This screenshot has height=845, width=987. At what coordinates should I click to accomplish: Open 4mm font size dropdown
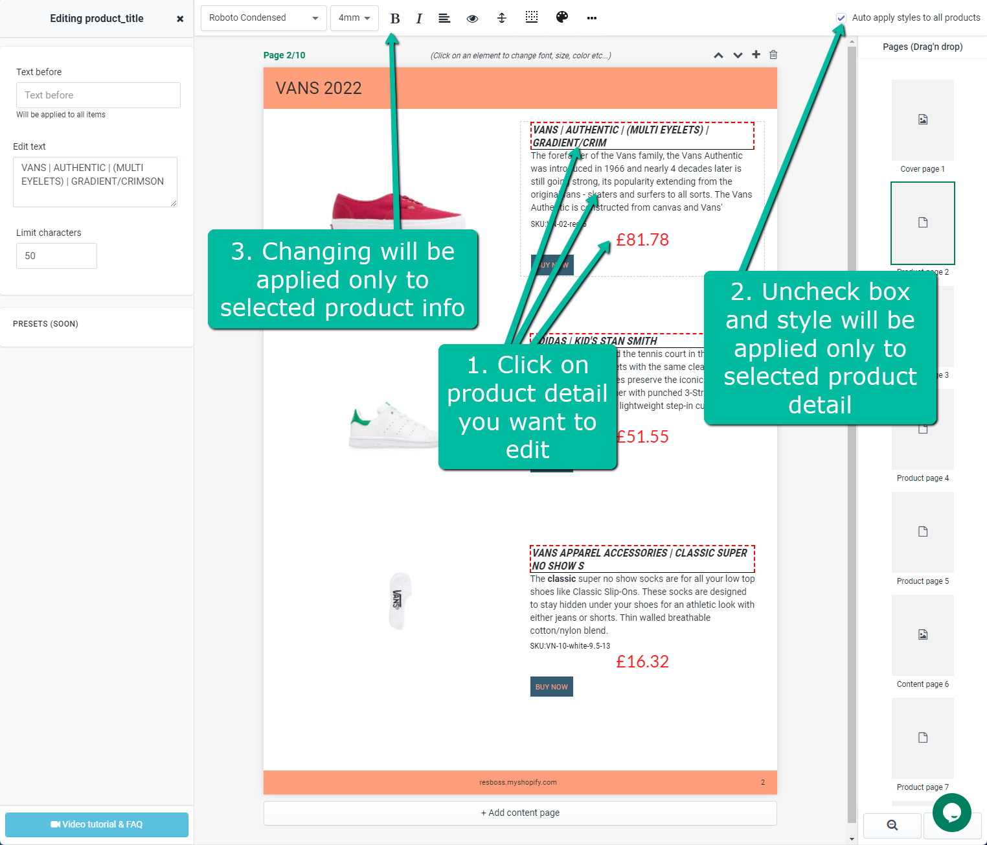coord(354,18)
